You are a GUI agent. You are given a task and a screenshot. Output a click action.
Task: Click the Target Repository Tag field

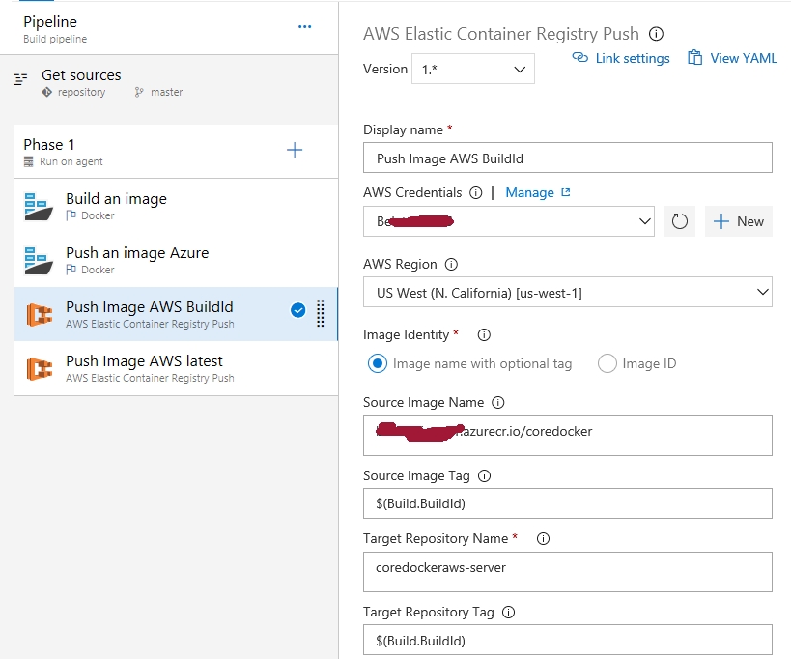(x=568, y=640)
